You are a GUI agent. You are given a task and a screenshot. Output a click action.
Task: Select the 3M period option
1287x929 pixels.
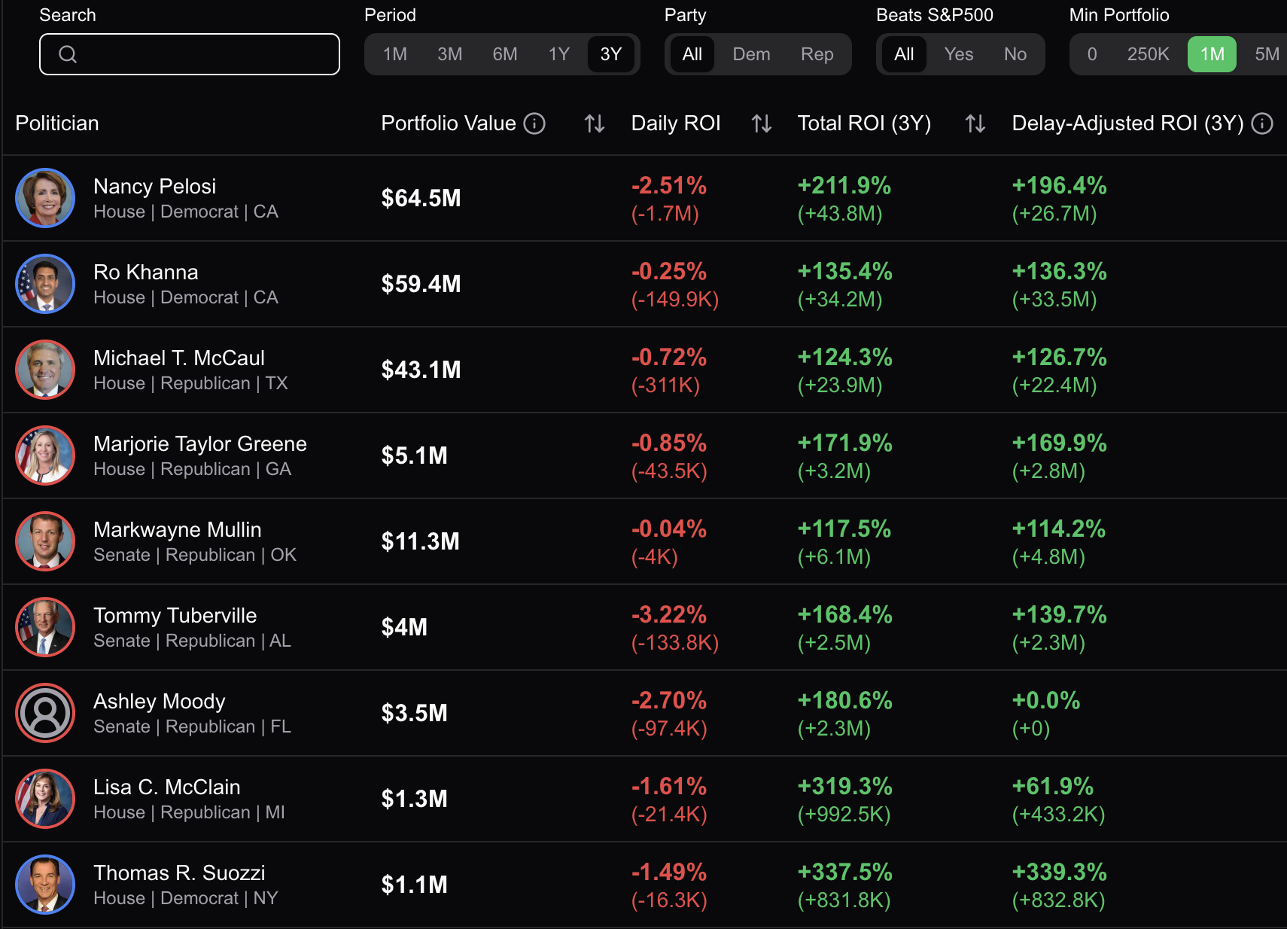point(450,54)
